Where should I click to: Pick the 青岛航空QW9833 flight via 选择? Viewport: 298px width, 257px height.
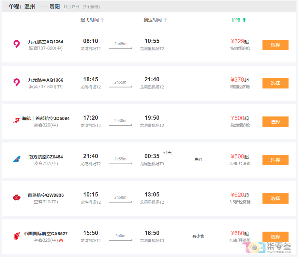[275, 198]
